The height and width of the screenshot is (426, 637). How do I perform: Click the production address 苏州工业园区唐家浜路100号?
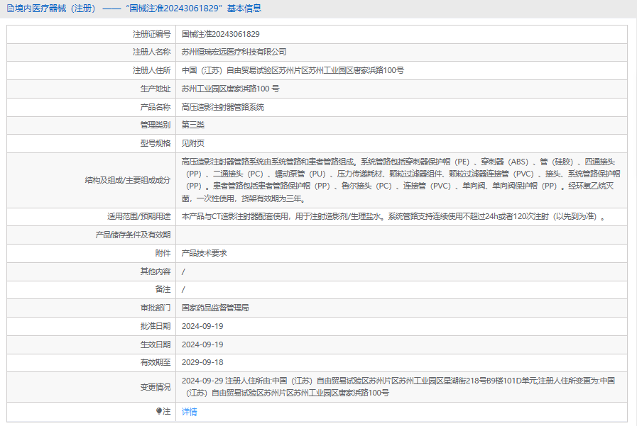(x=230, y=89)
